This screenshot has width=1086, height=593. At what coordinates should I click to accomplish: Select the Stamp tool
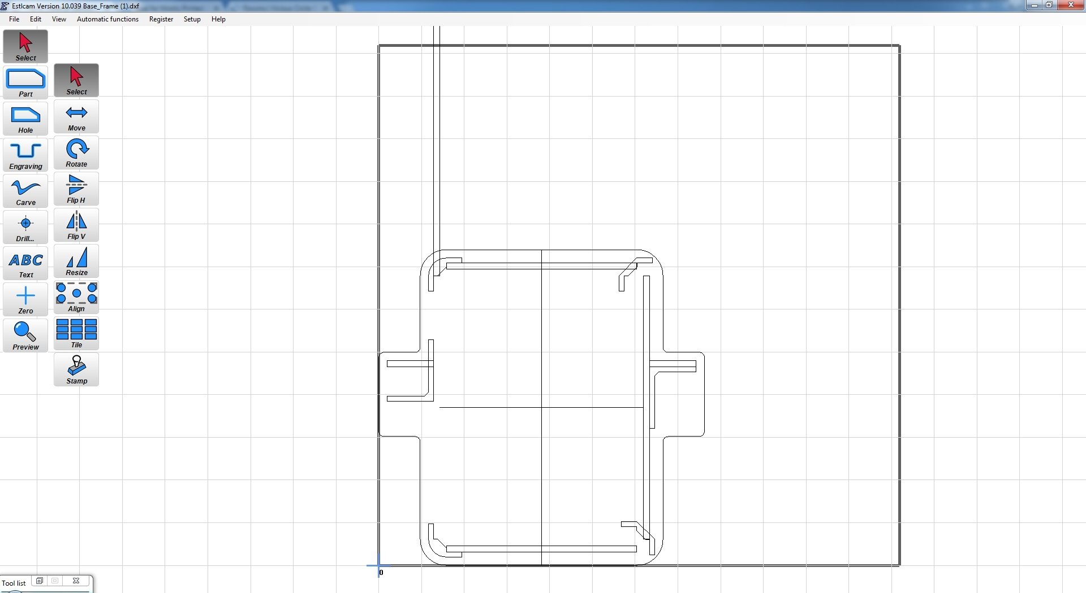76,369
